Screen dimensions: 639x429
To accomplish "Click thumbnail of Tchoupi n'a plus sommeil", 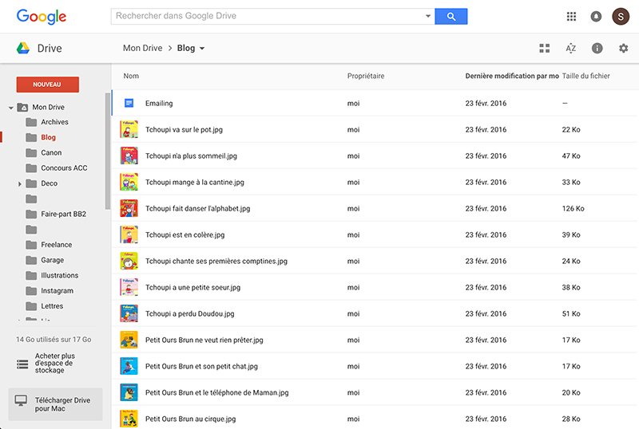I will (x=129, y=155).
